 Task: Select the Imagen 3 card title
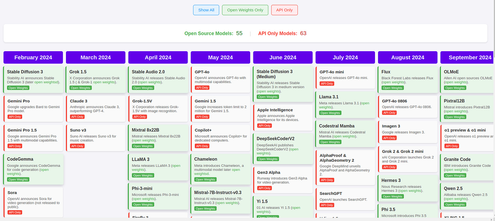(391, 126)
